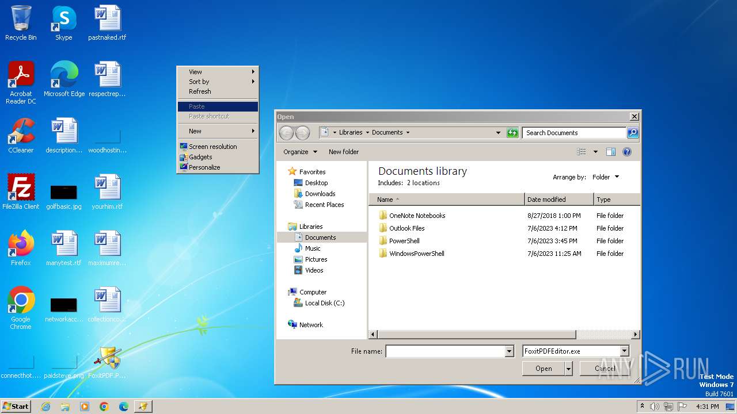Open Internet Explorer from the taskbar
Image resolution: width=737 pixels, height=414 pixels.
(x=45, y=407)
